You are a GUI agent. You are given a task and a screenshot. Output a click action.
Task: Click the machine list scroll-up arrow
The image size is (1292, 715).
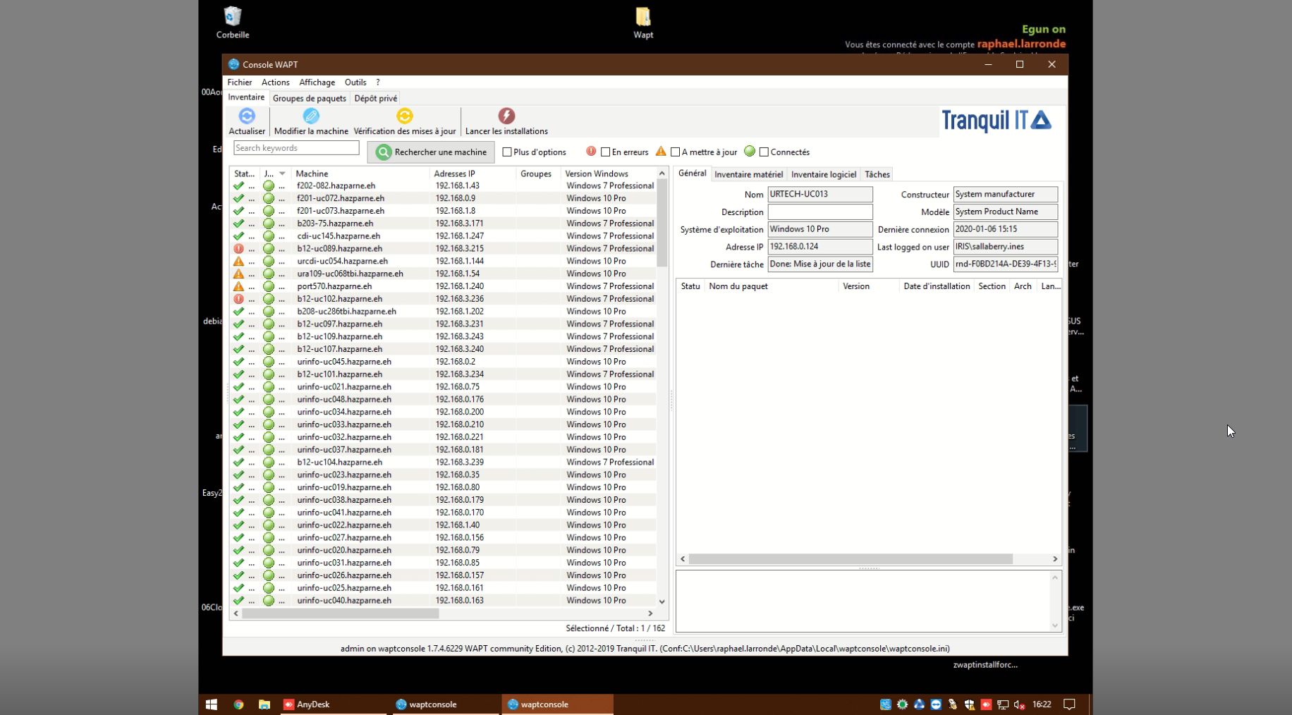pyautogui.click(x=662, y=173)
